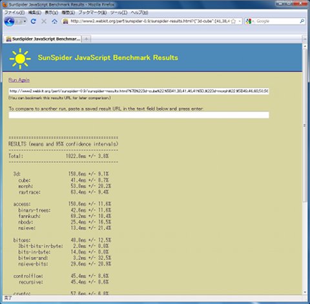The width and height of the screenshot is (310, 304).
Task: Open the ファイル (File) menu
Action: click(x=14, y=13)
